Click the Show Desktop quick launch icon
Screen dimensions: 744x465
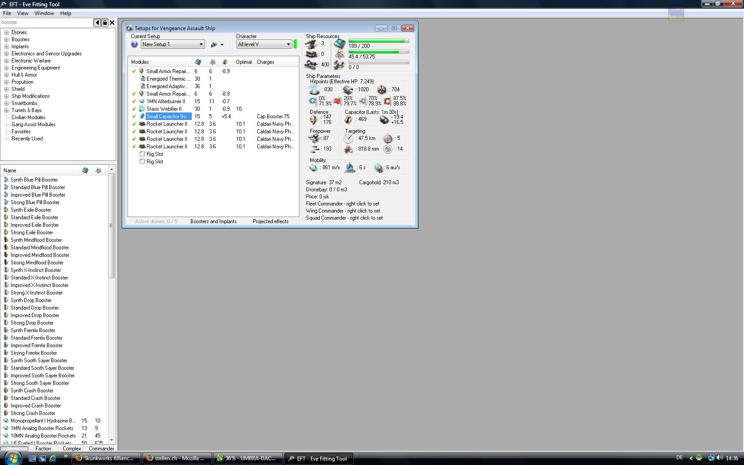(x=32, y=458)
